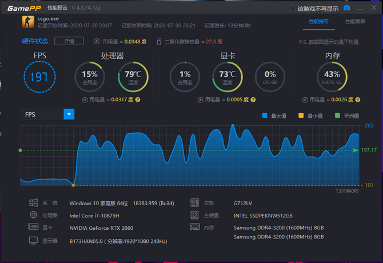Click the help icon next to memory 0.0026 度

(358, 99)
